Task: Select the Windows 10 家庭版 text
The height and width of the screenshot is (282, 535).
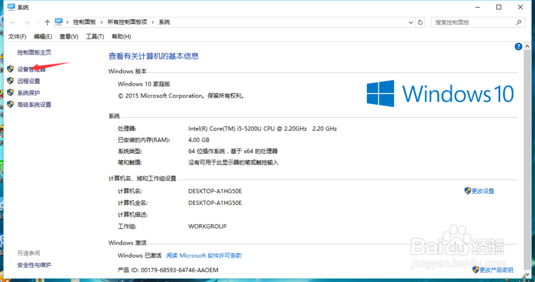Action: point(143,84)
